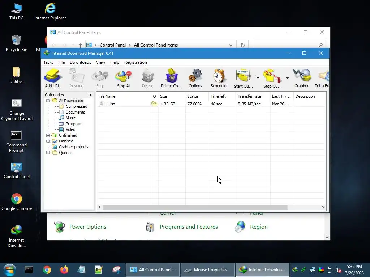Screen dimensions: 370x277
Task: Switch to Mouse Properties taskbar button
Action: [207, 270]
